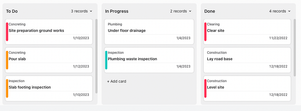Click teal color bar on Plumbing waste inspection
This screenshot has height=111, width=301.
106,60
